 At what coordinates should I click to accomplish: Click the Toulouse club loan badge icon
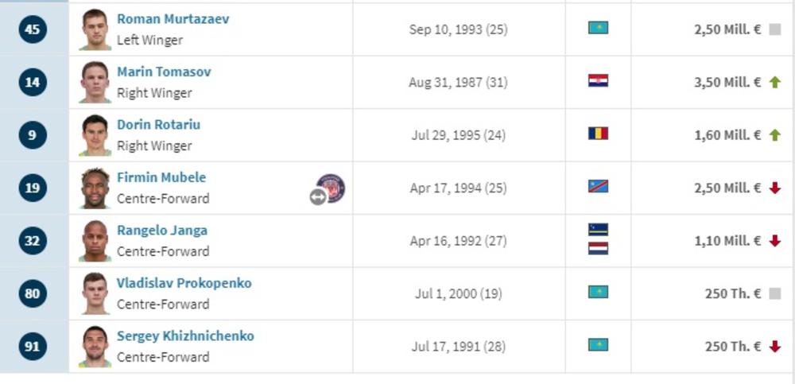[x=331, y=188]
